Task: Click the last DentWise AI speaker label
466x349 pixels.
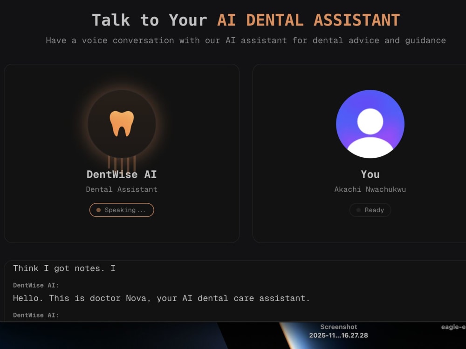Action: pos(36,315)
